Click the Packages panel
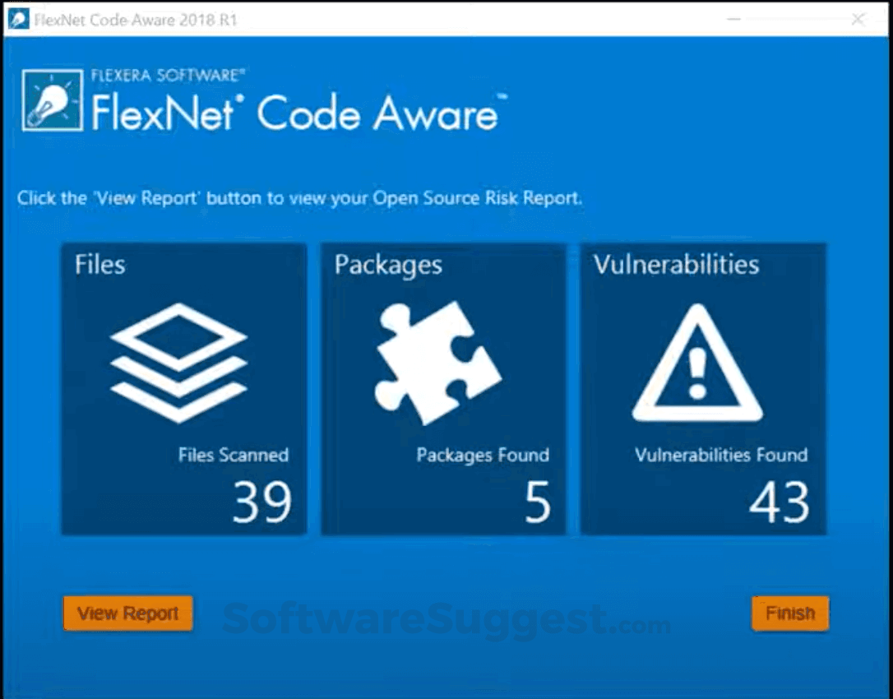 [443, 387]
